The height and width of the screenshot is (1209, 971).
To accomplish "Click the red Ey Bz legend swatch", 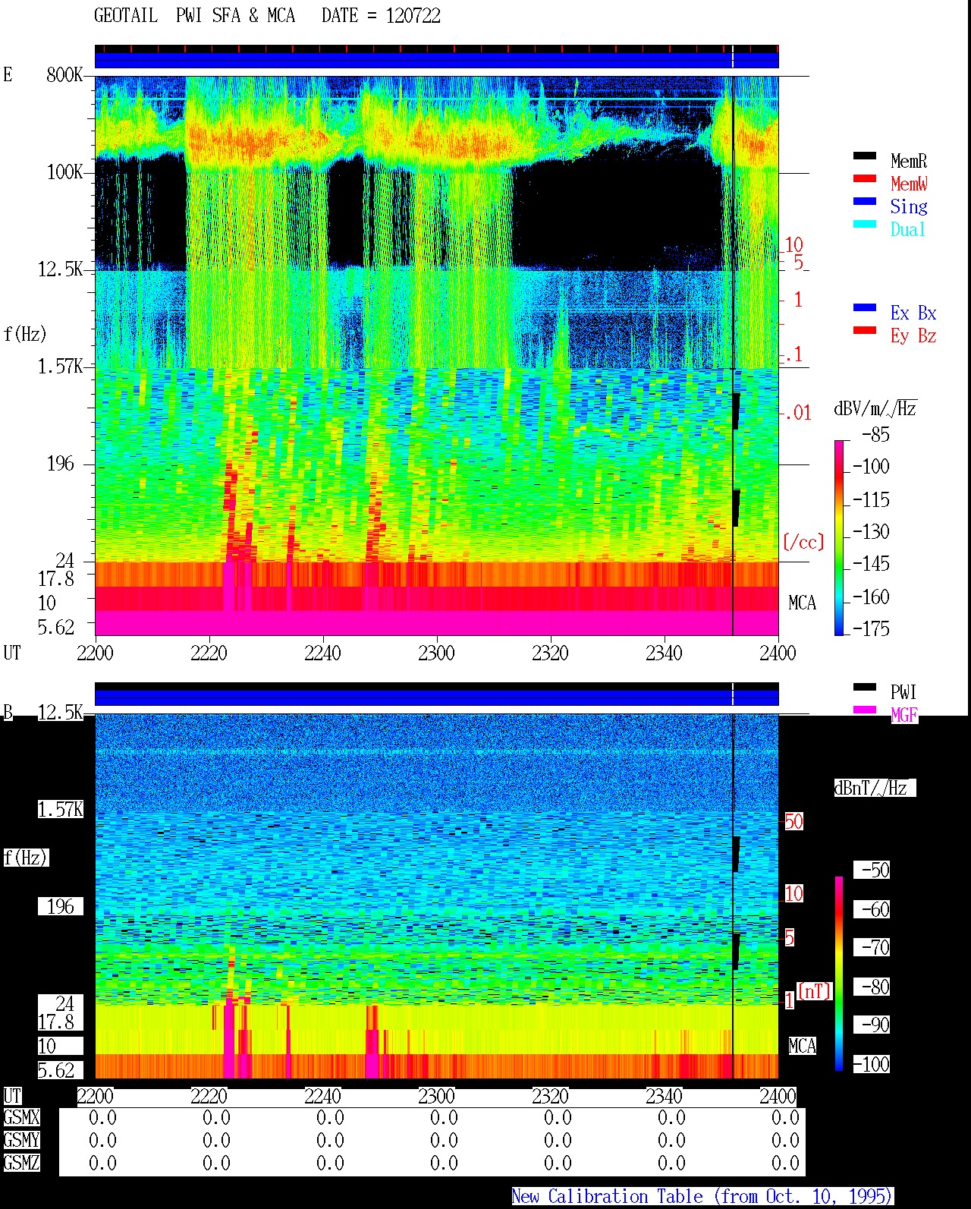I will 865,331.
